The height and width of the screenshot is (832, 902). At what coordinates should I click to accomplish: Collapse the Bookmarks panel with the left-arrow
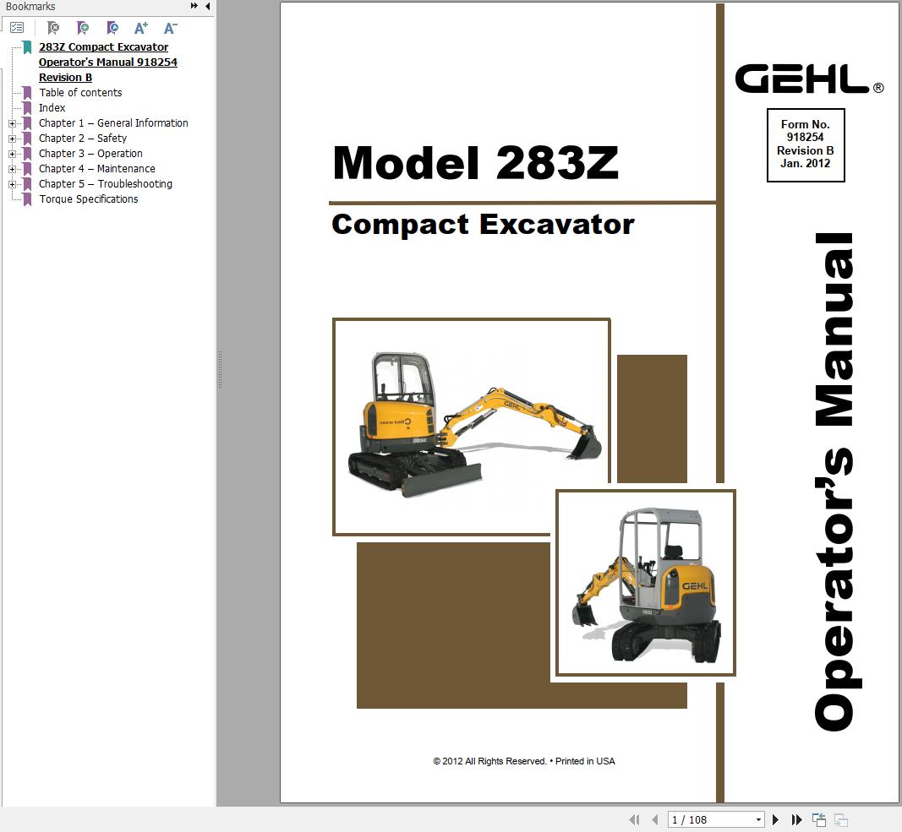pyautogui.click(x=207, y=6)
